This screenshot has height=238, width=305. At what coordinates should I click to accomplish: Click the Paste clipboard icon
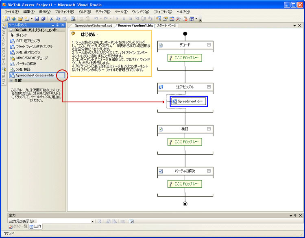coord(65,19)
